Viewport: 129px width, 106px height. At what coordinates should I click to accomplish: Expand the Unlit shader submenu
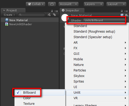click(96, 93)
